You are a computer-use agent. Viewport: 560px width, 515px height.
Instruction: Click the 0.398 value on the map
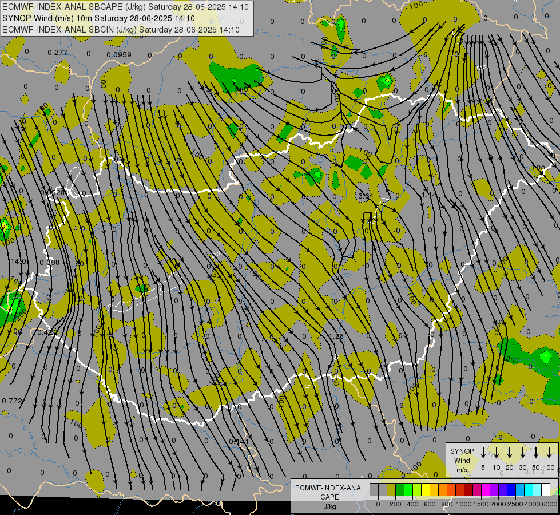tap(49, 263)
